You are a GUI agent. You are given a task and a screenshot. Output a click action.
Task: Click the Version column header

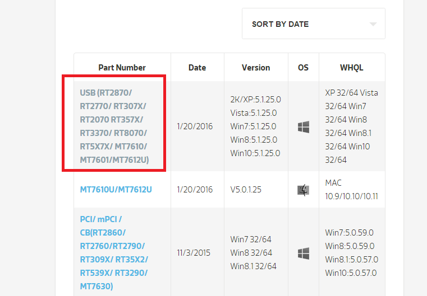click(256, 68)
